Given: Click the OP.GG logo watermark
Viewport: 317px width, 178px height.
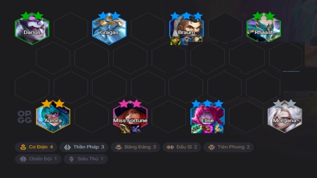Looking at the screenshot, I should point(25,117).
